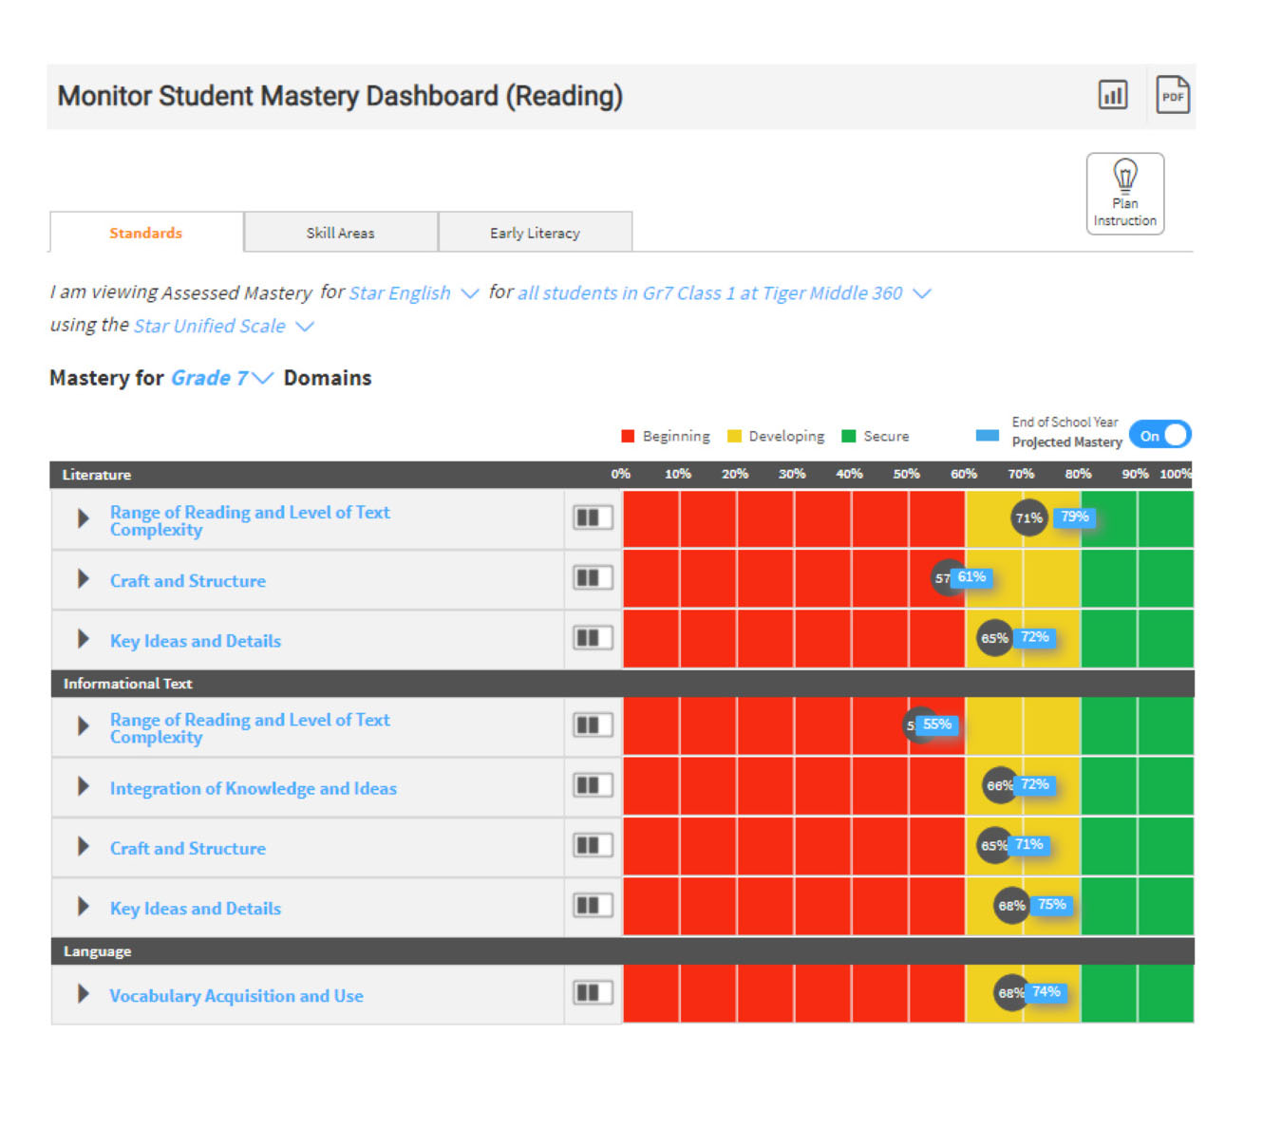Screen dimensions: 1263x1128
Task: Click the Developing yellow legend swatch
Action: click(734, 436)
